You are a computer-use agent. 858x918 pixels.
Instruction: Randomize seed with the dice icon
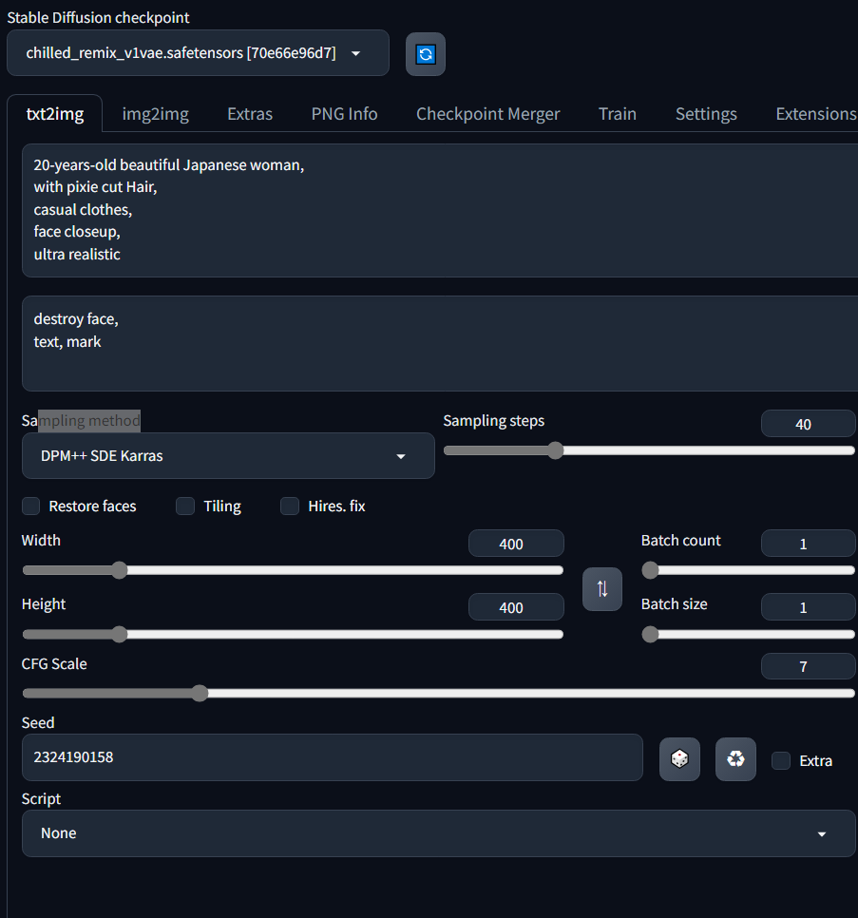click(679, 758)
